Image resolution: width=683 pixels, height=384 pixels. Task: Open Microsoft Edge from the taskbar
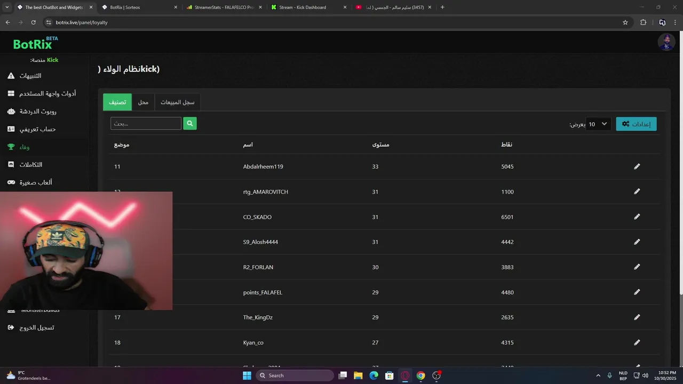pyautogui.click(x=374, y=375)
